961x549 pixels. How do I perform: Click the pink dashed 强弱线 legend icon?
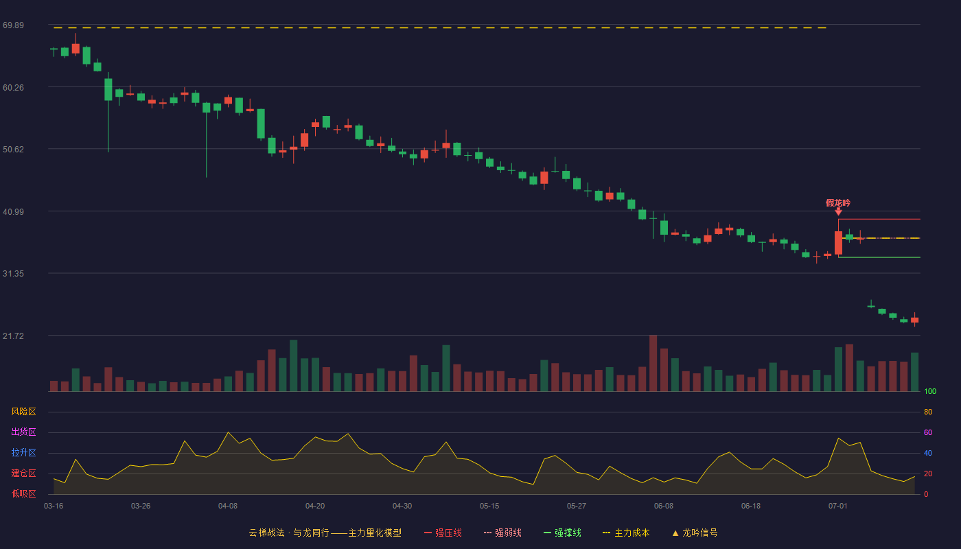tap(487, 533)
